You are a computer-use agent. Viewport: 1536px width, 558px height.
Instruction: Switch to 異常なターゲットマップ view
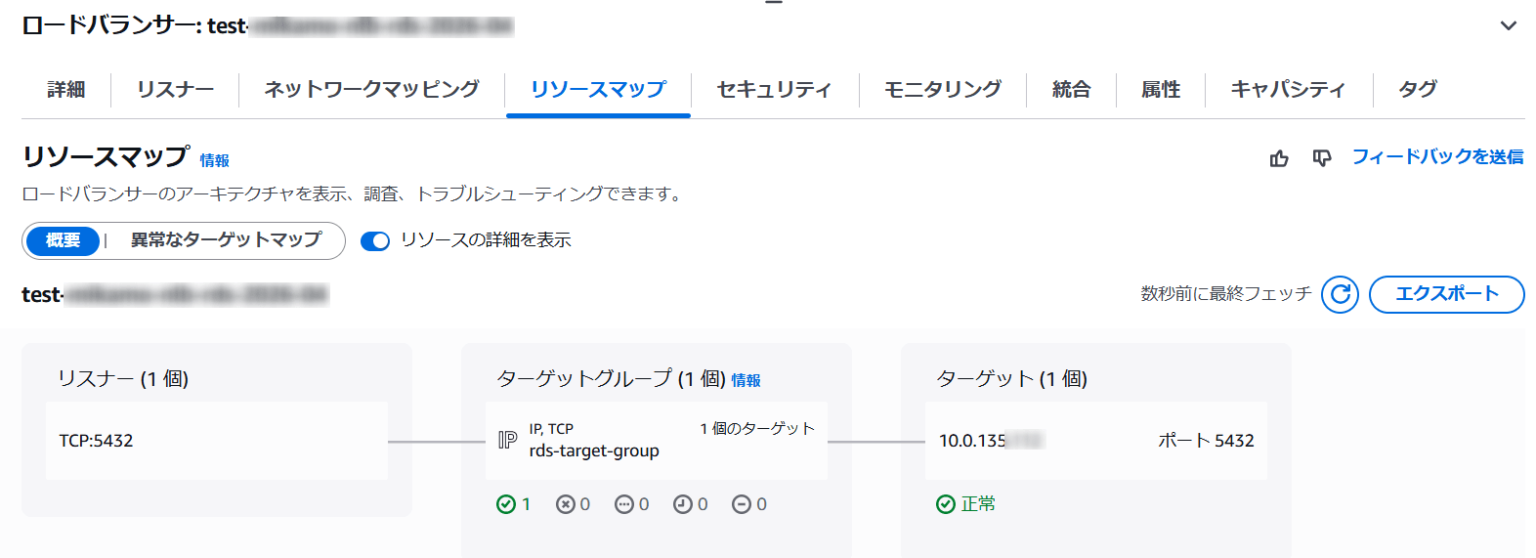point(226,240)
